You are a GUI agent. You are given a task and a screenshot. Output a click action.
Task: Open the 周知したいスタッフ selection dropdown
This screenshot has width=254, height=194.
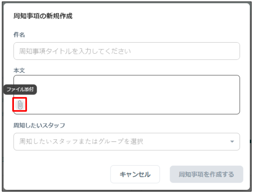pyautogui.click(x=127, y=142)
